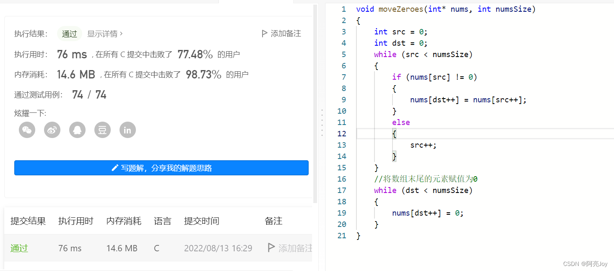Share result via Weibo icon

point(52,130)
